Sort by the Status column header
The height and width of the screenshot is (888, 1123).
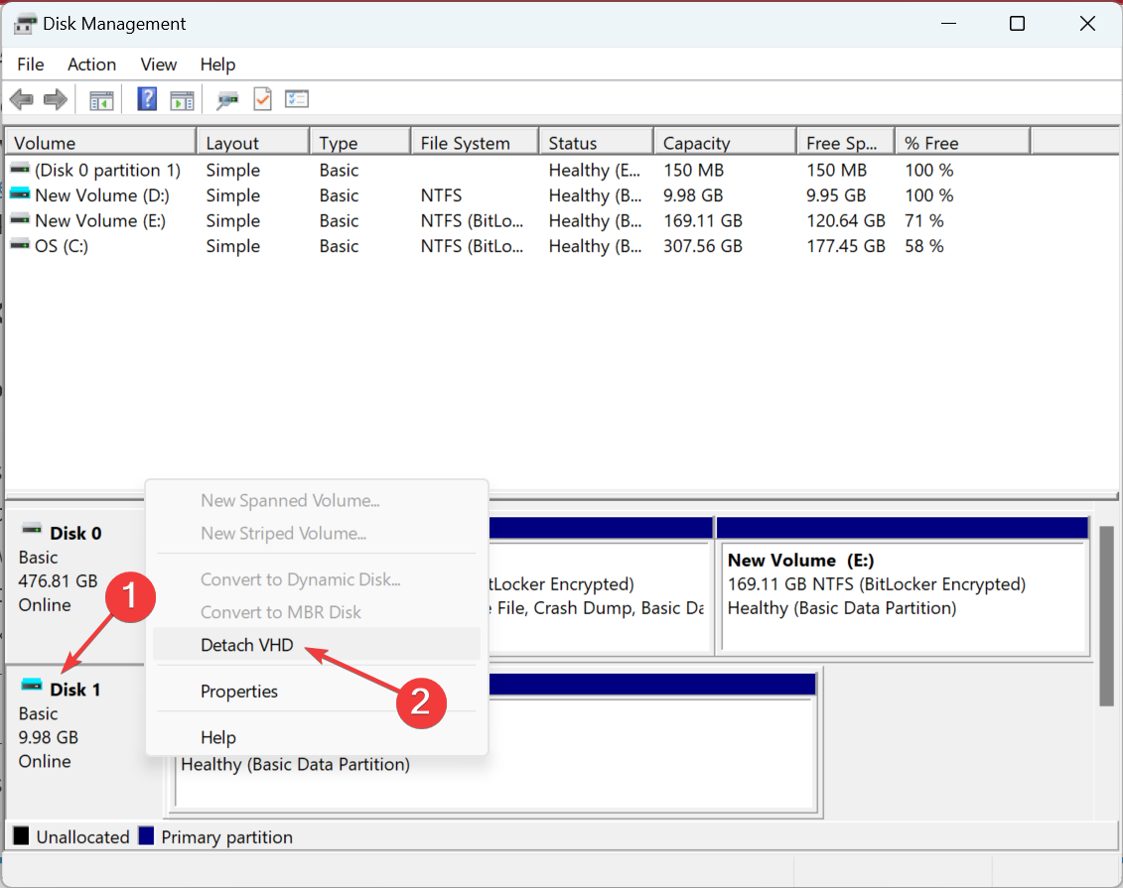click(x=596, y=143)
